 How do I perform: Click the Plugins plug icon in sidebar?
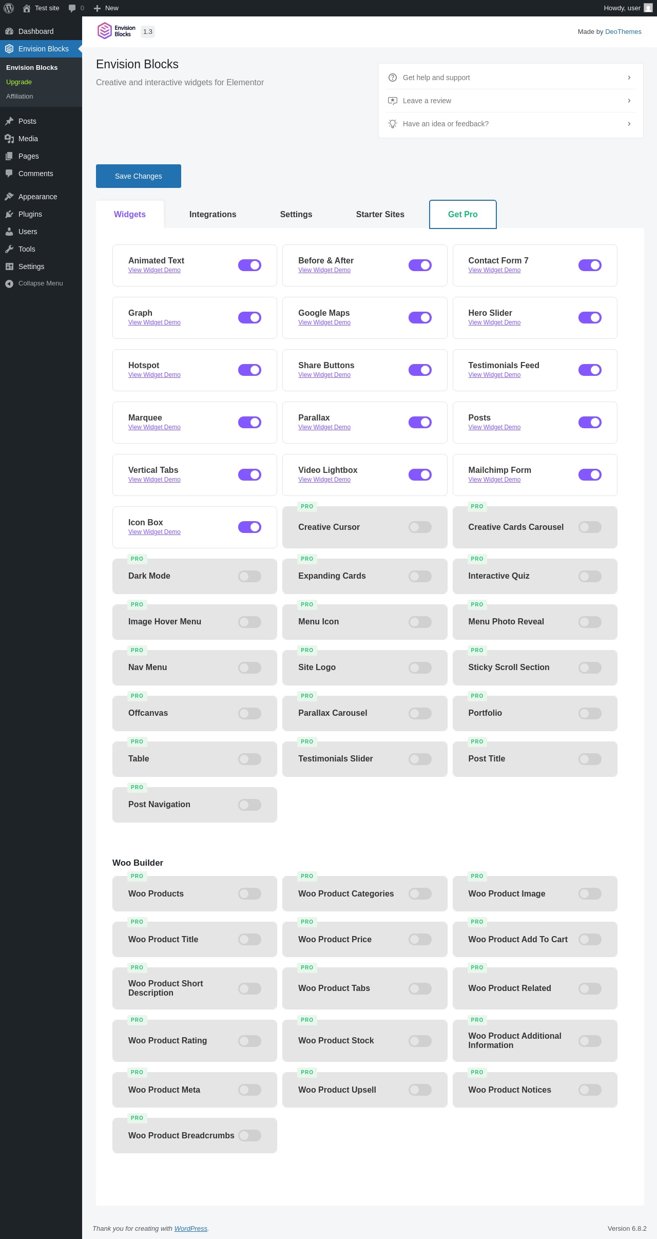pos(9,214)
